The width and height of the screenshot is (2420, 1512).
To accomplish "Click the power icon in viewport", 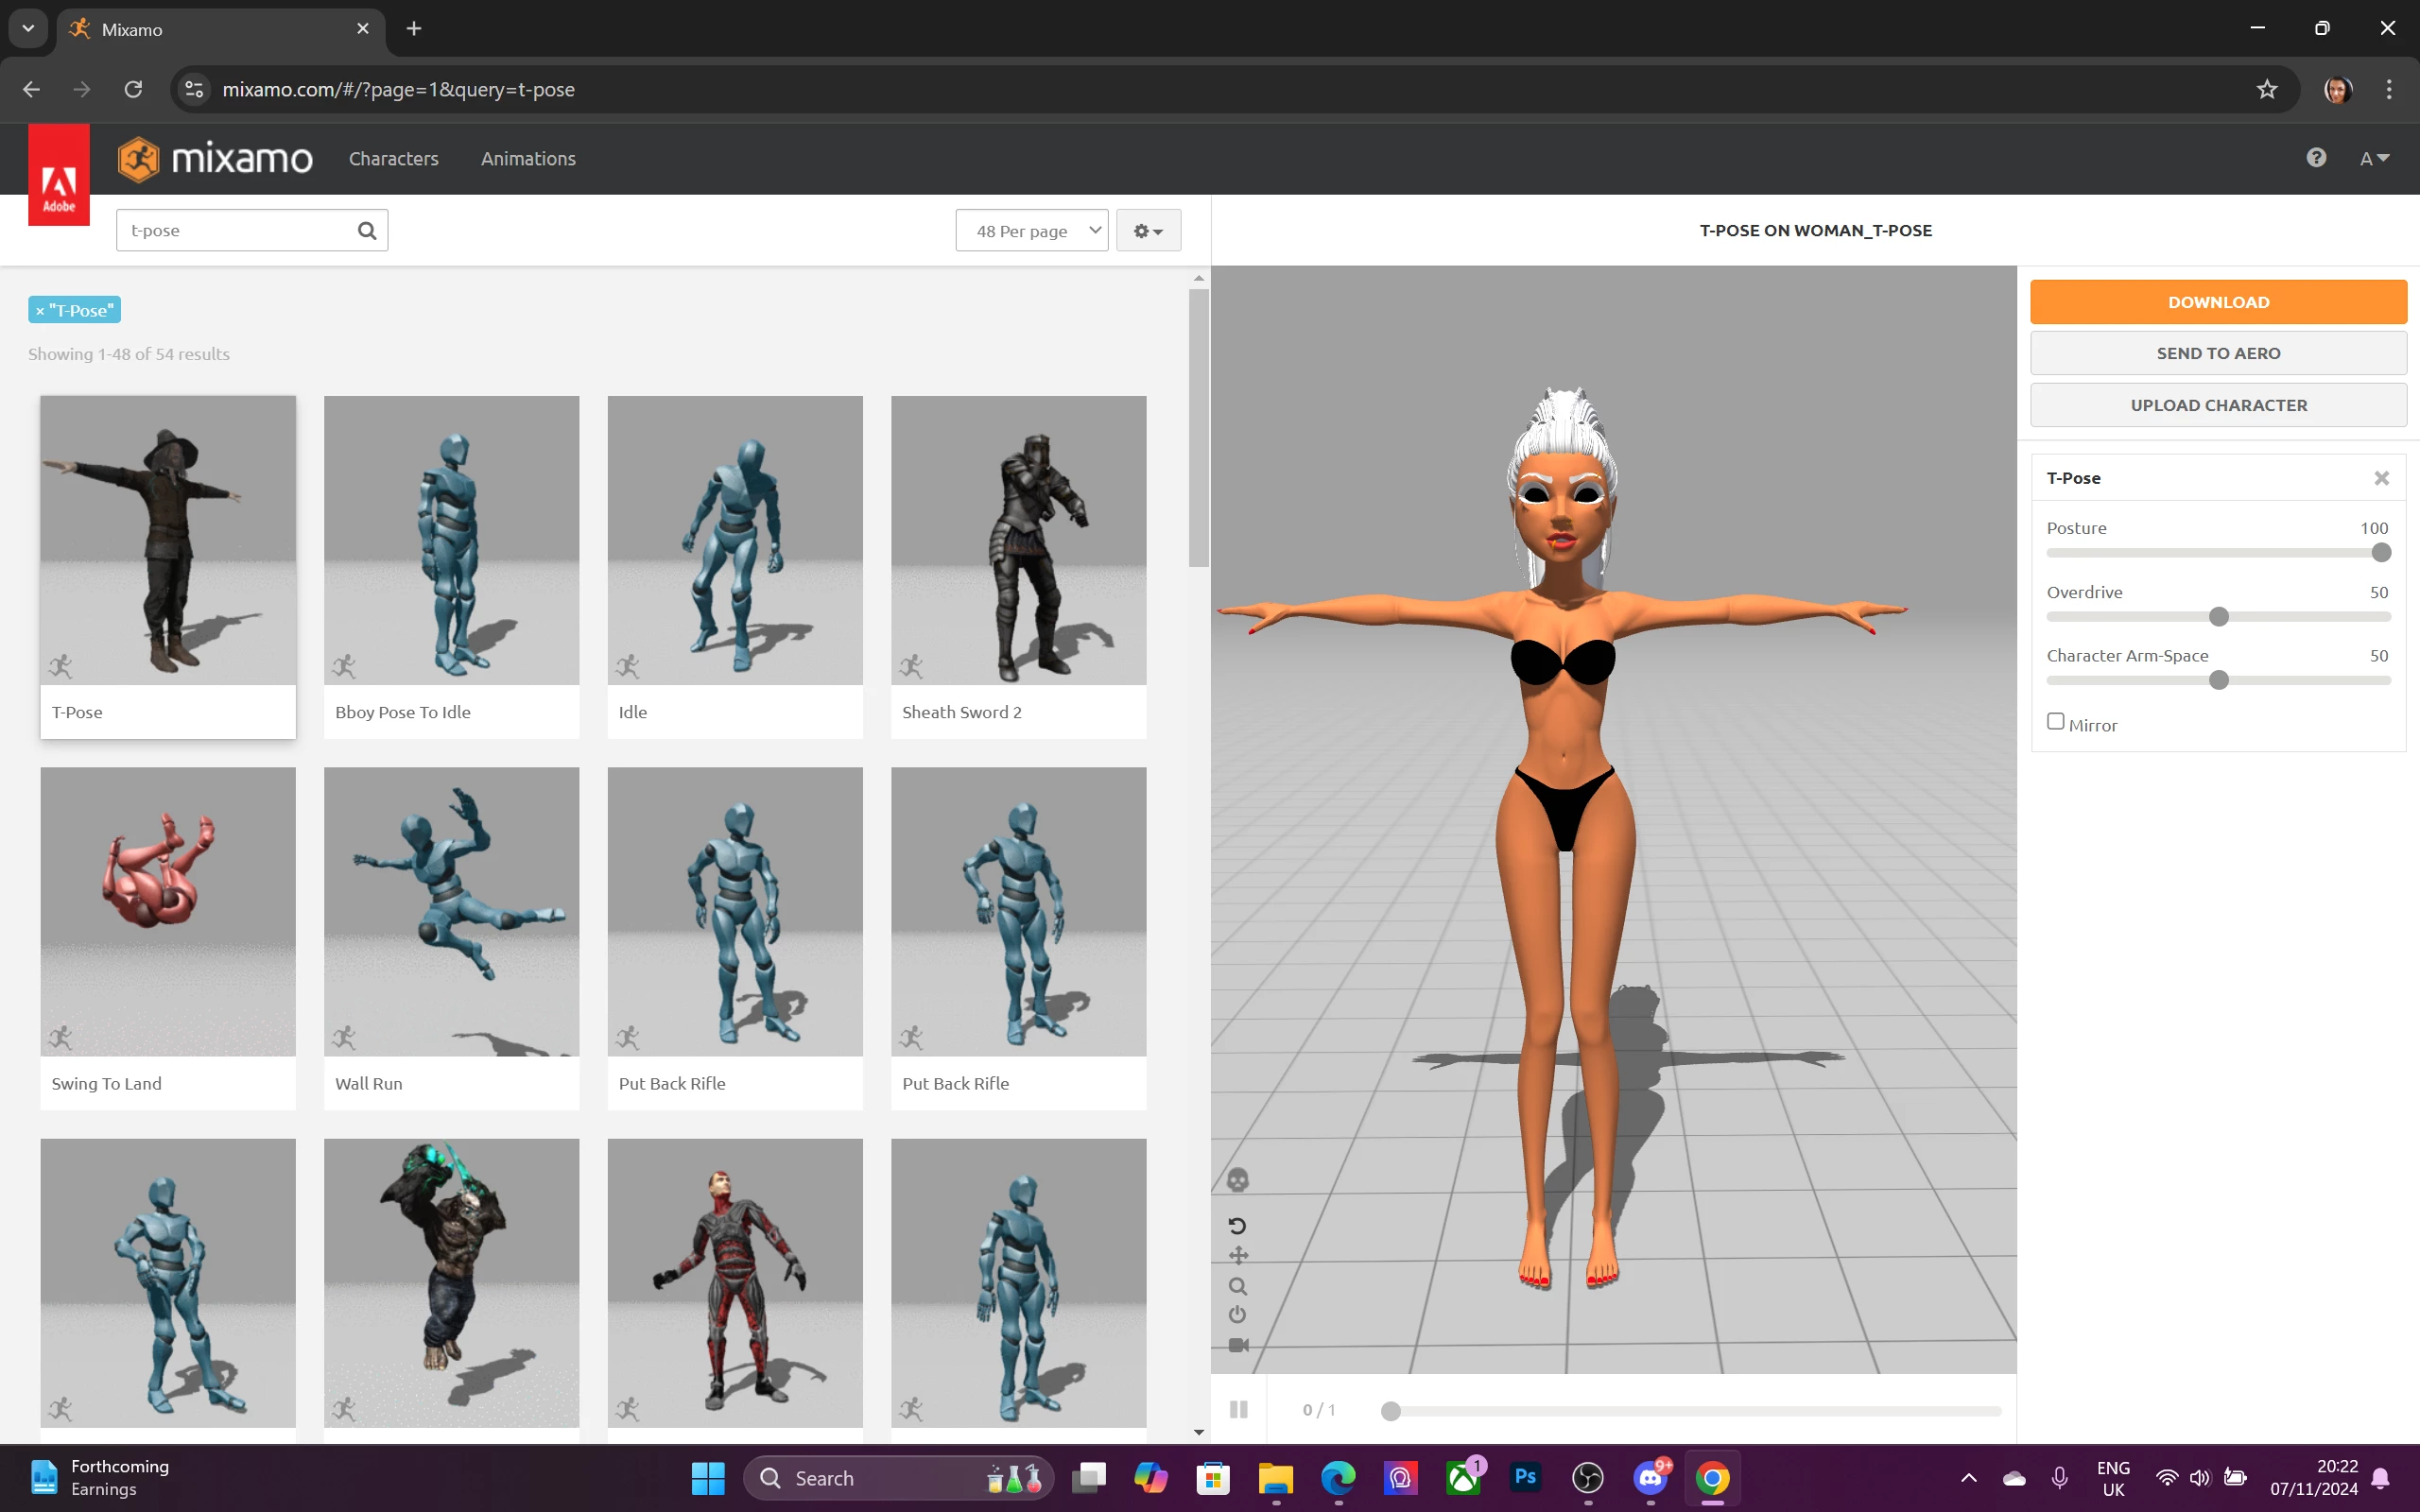I will [x=1237, y=1315].
